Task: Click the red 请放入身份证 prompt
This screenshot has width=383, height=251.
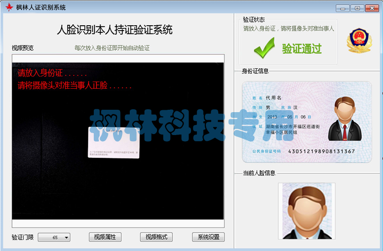Action: tap(52, 73)
